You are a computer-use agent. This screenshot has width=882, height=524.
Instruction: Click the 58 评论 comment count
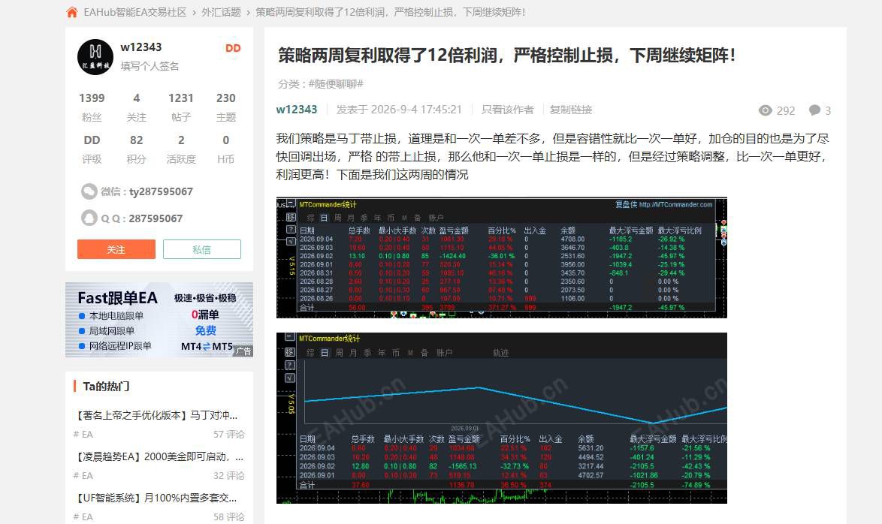coord(229,516)
